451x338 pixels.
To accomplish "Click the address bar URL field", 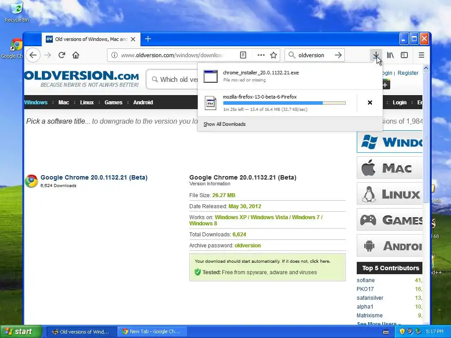I will [172, 55].
